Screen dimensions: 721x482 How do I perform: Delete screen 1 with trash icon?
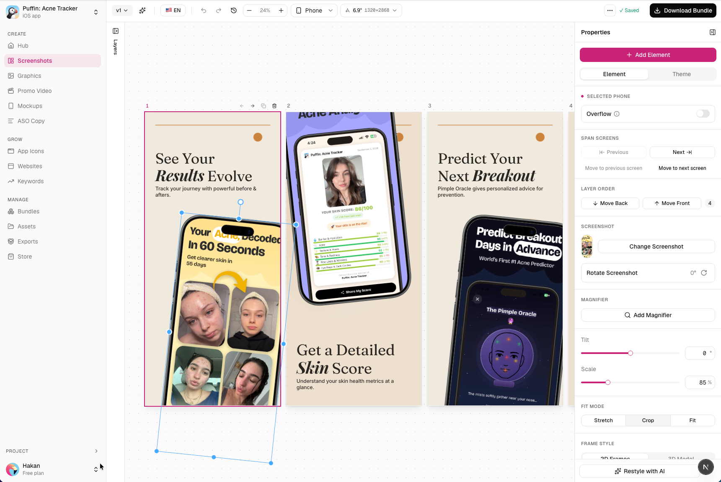(274, 106)
